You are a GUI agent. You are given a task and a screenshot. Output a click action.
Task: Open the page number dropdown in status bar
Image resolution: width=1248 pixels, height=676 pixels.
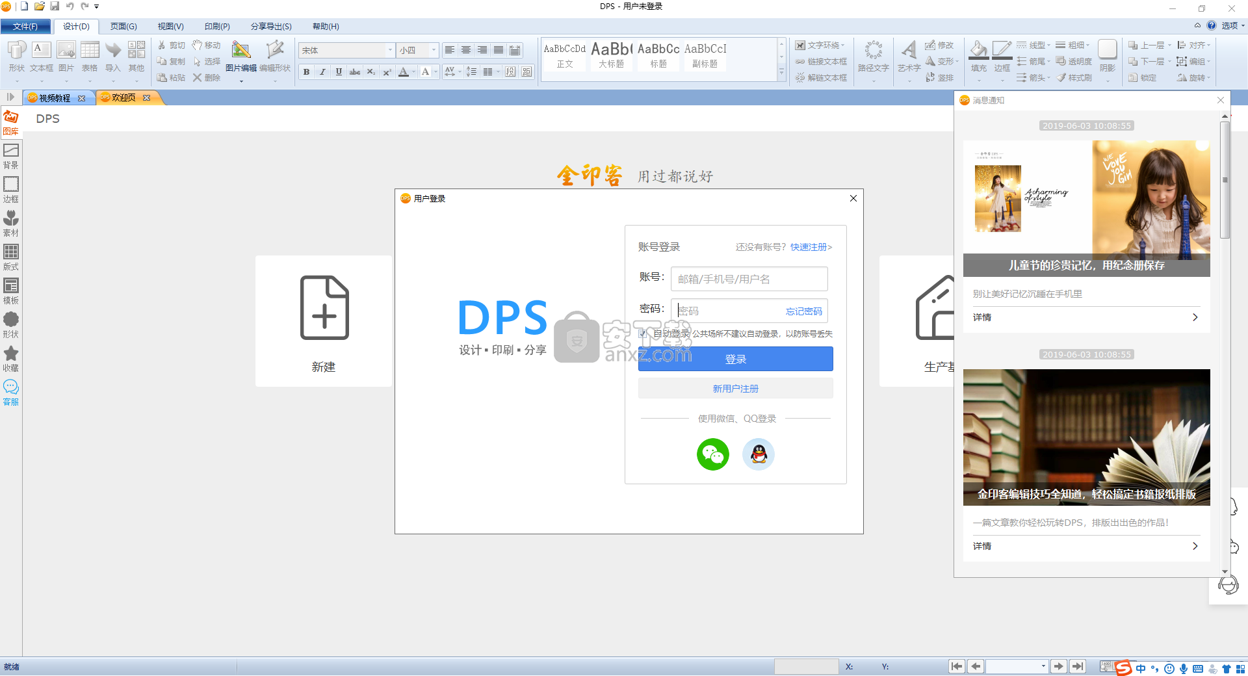[1043, 666]
